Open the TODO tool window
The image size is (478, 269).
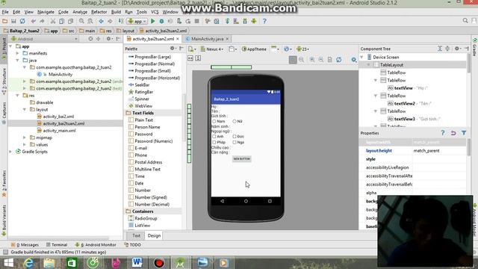point(133,244)
